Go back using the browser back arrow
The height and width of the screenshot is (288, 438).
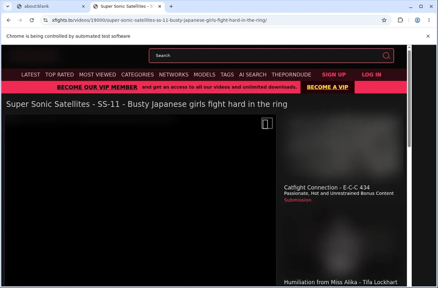9,20
